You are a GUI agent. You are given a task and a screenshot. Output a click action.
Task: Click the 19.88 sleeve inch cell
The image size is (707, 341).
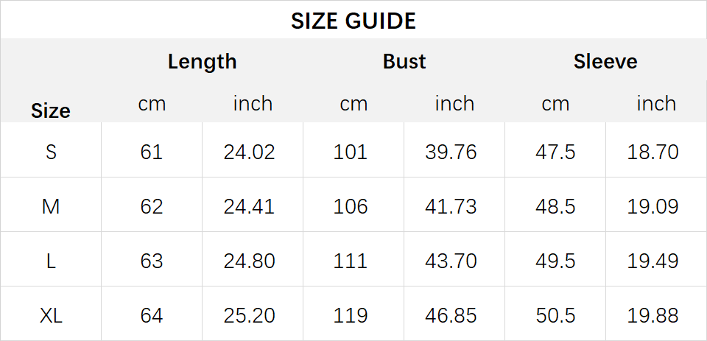tap(653, 316)
